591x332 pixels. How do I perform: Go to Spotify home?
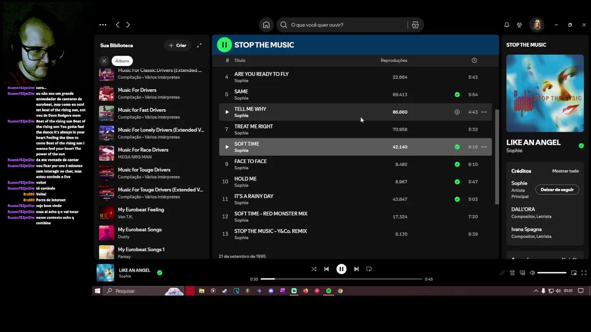tap(266, 25)
